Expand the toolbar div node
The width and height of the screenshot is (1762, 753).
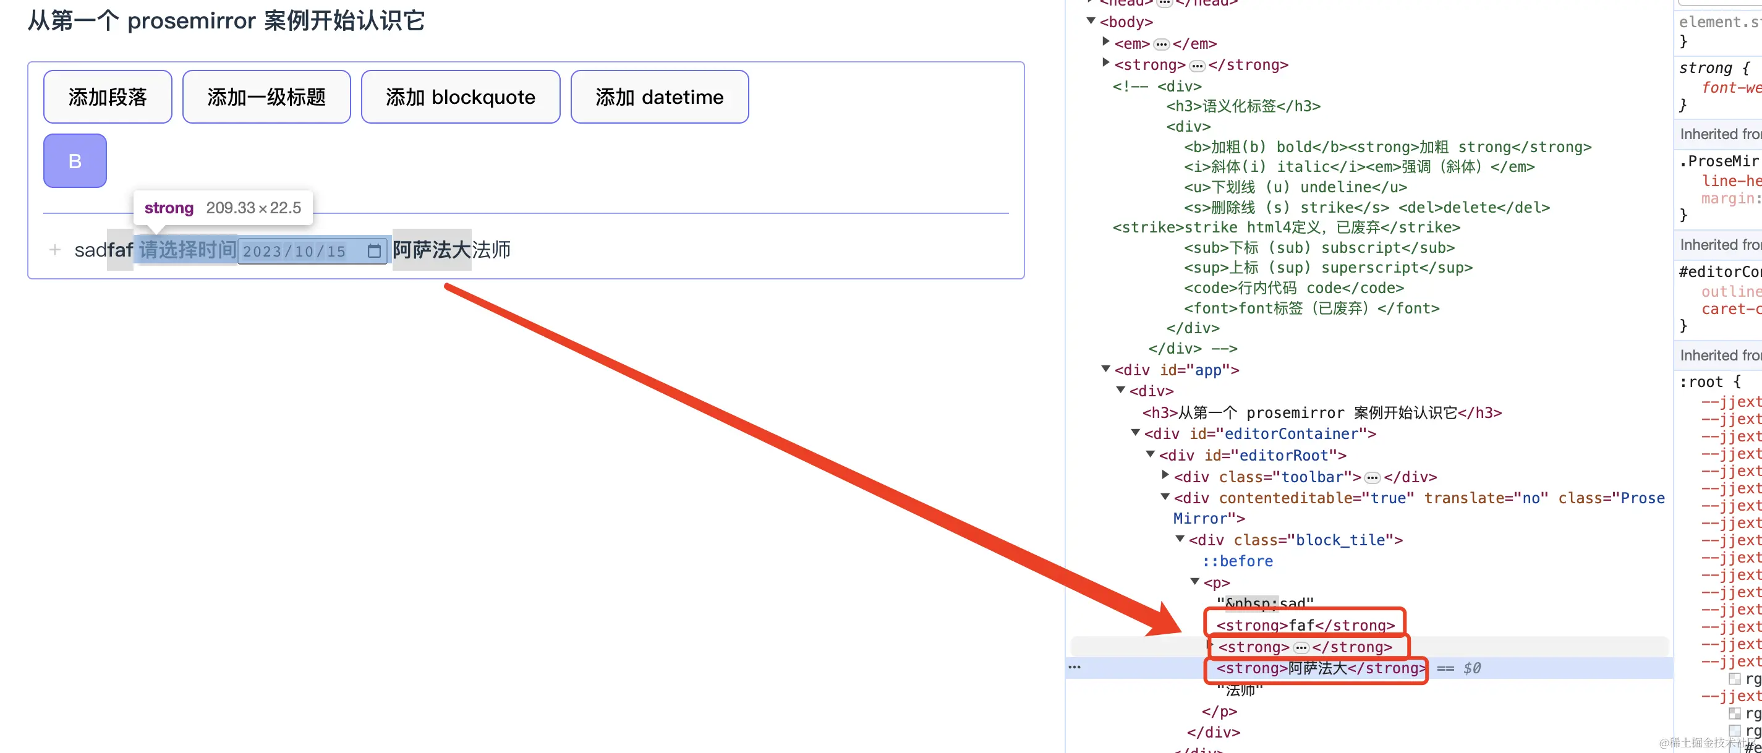tap(1165, 475)
